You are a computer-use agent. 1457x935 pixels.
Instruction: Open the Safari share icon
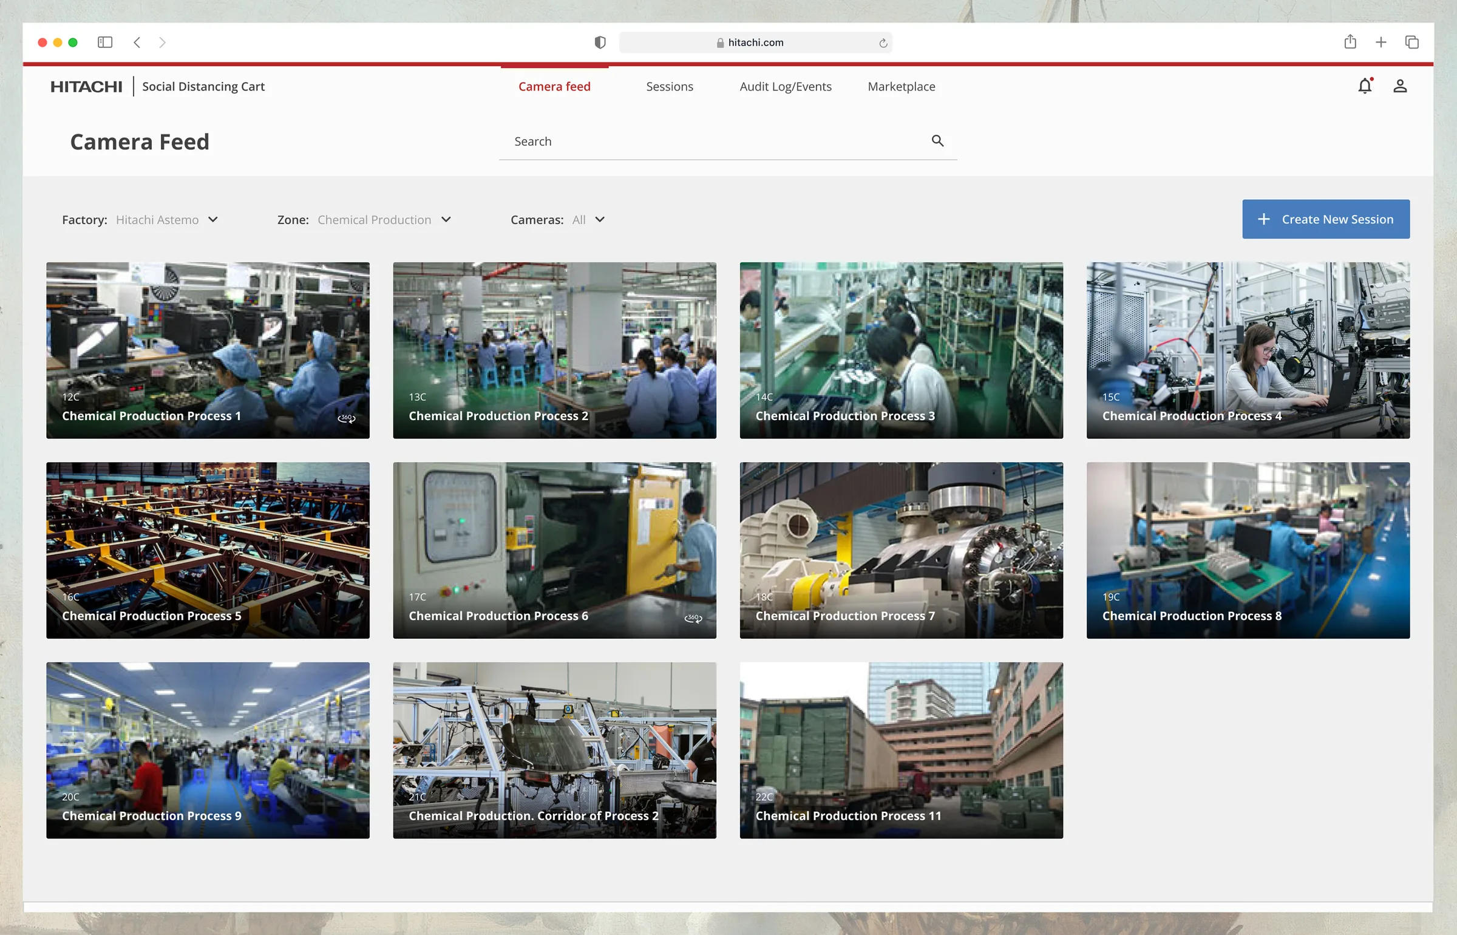[1350, 42]
